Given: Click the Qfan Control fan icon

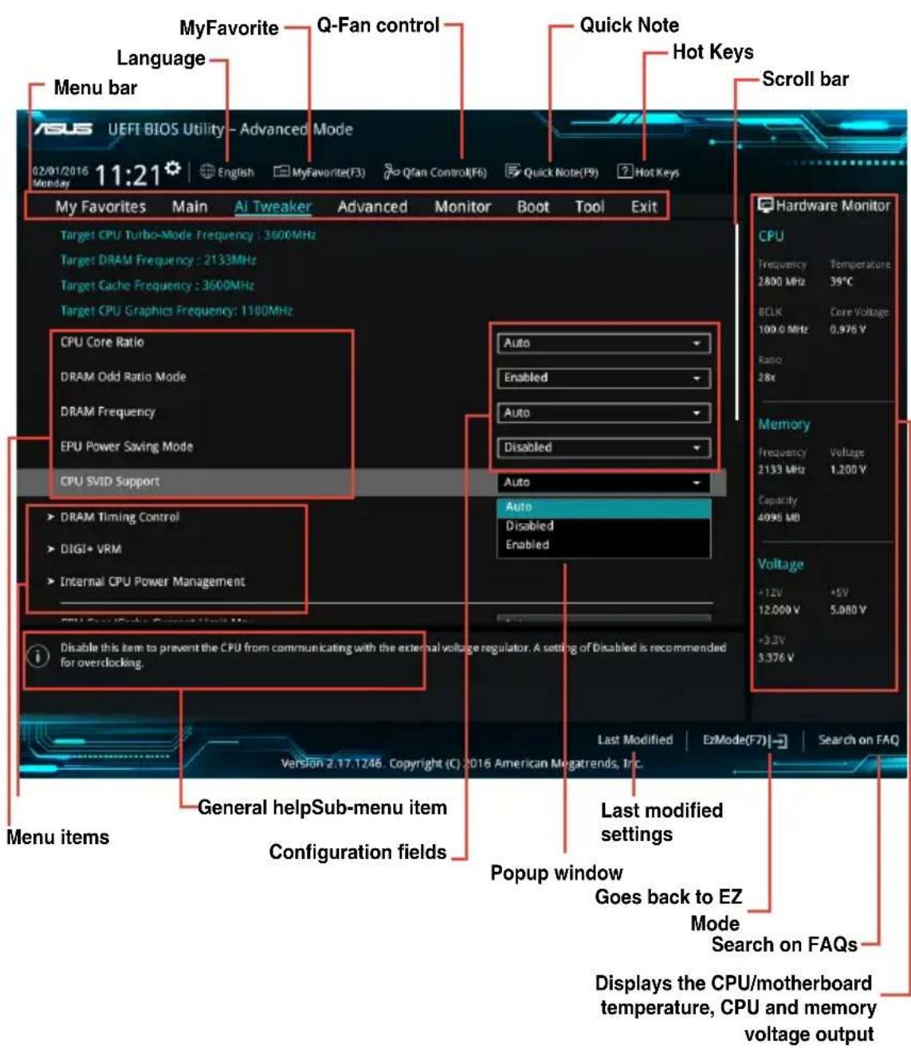Looking at the screenshot, I should pyautogui.click(x=391, y=171).
